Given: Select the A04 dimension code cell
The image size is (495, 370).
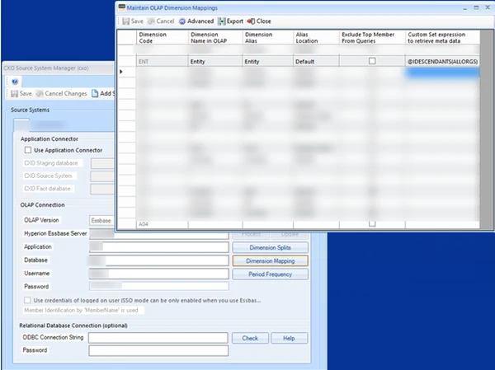Looking at the screenshot, I should point(162,224).
